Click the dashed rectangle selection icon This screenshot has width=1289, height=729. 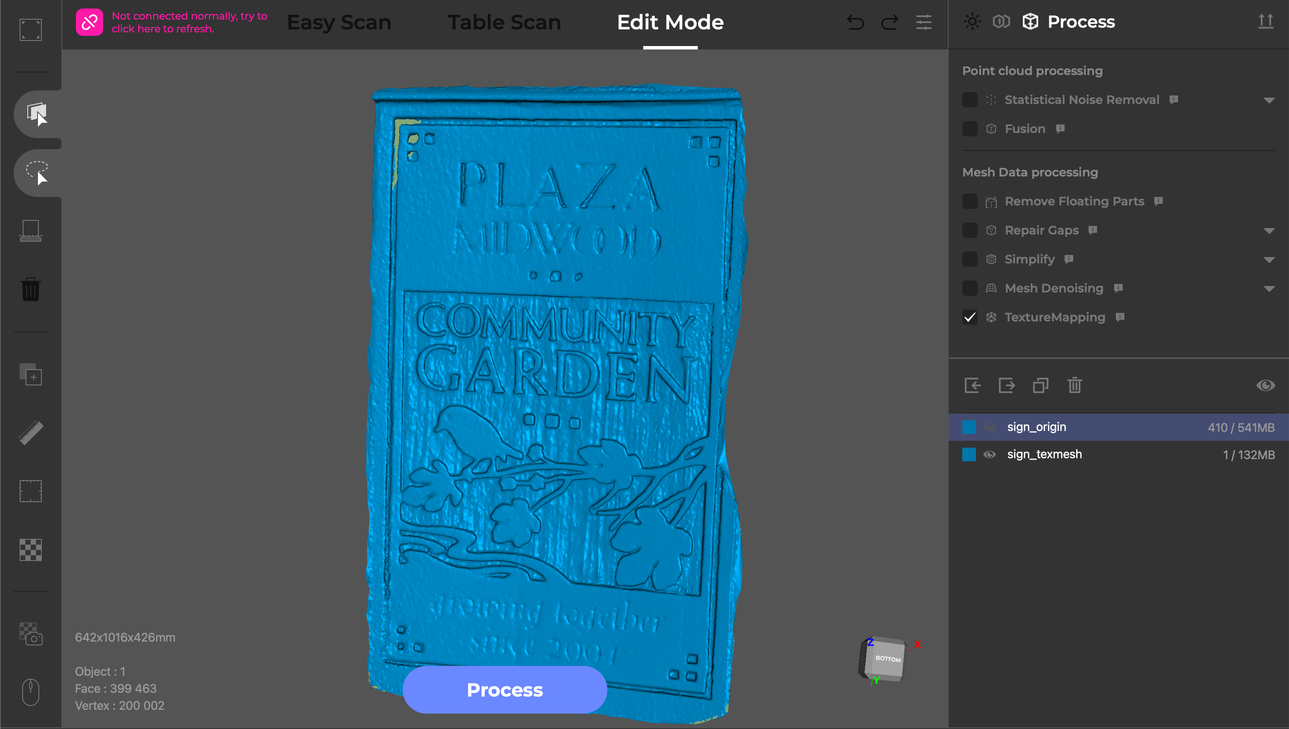click(31, 491)
